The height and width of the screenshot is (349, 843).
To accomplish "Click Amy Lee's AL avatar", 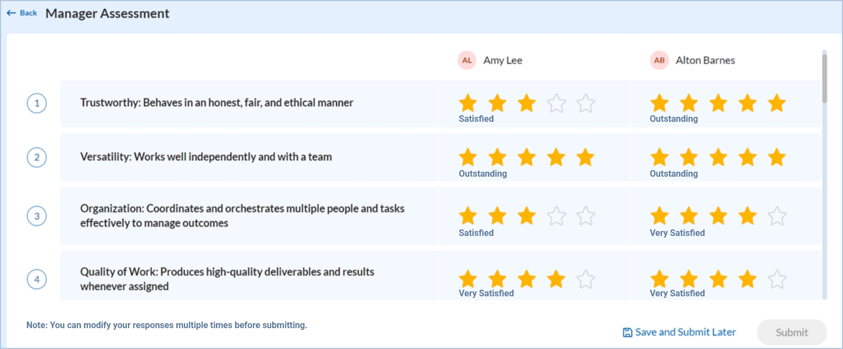I will coord(467,60).
